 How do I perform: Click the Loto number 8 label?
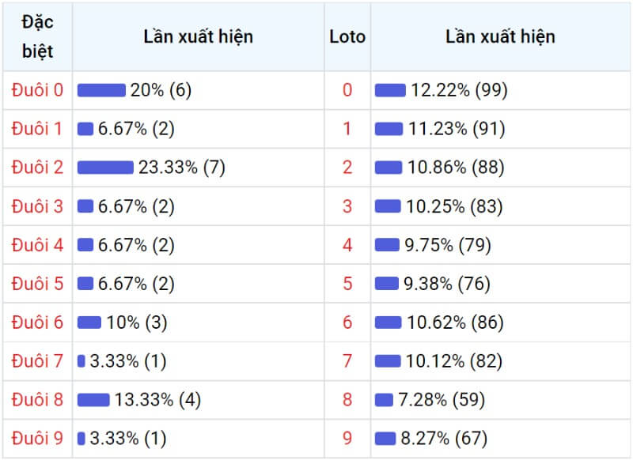347,399
